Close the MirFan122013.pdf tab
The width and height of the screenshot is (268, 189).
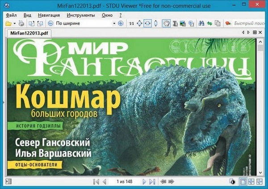[x=260, y=32]
